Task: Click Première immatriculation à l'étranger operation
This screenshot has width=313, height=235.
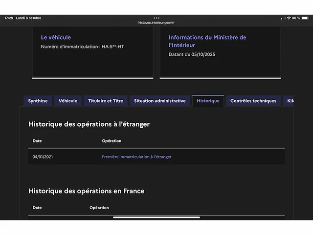Action: tap(136, 157)
